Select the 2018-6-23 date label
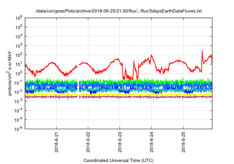 click(120, 142)
